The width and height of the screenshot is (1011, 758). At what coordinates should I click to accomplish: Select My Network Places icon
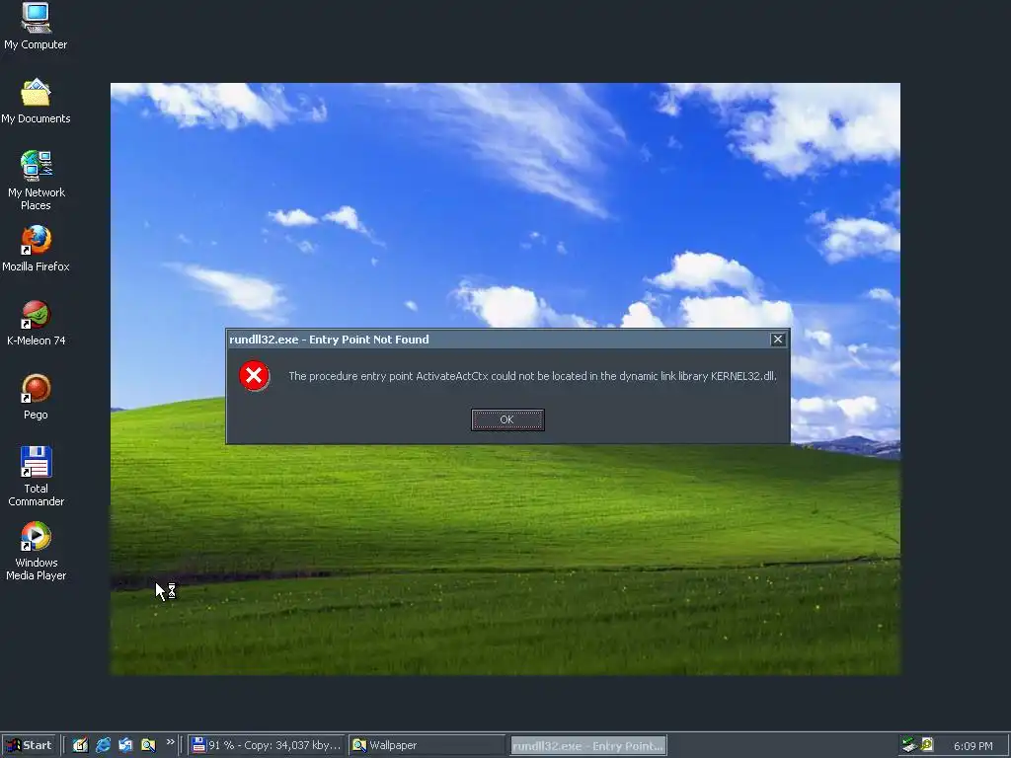tap(36, 181)
